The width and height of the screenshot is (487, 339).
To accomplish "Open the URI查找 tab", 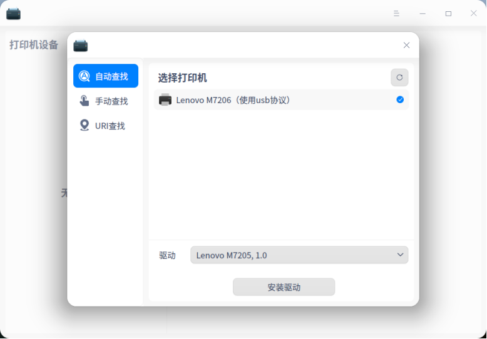I will click(x=106, y=126).
